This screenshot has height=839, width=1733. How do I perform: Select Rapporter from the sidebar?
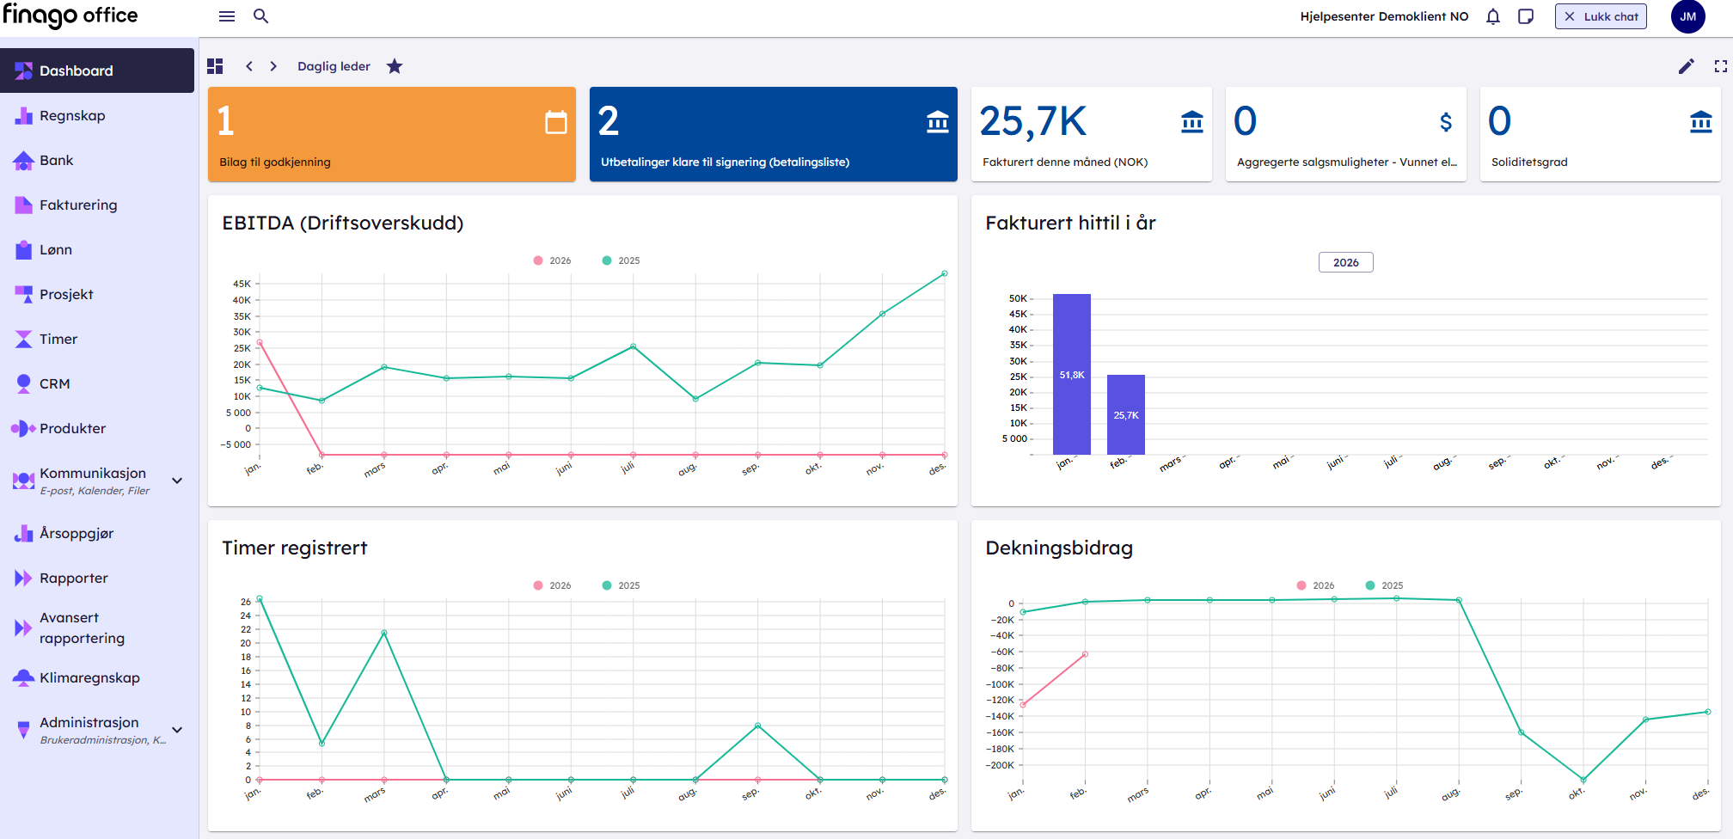coord(74,578)
